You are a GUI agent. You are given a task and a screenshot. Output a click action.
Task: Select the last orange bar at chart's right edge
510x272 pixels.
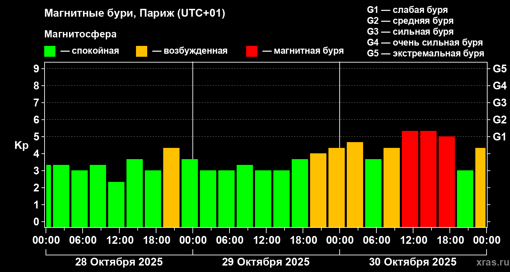480,187
